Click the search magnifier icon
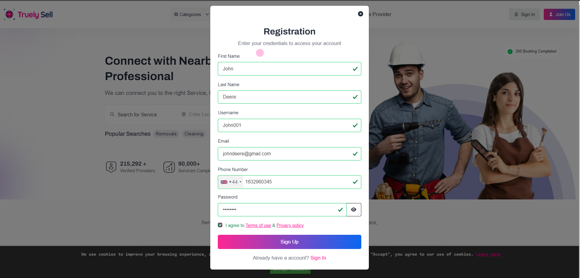 click(x=112, y=115)
